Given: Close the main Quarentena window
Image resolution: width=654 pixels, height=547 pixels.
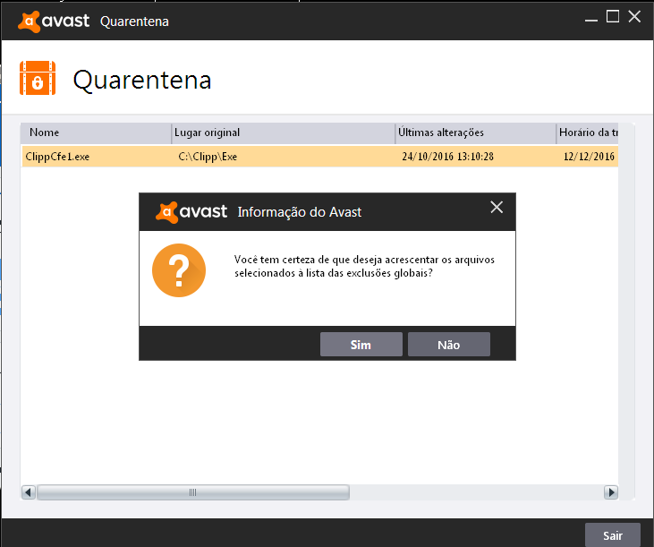Looking at the screenshot, I should 635,16.
